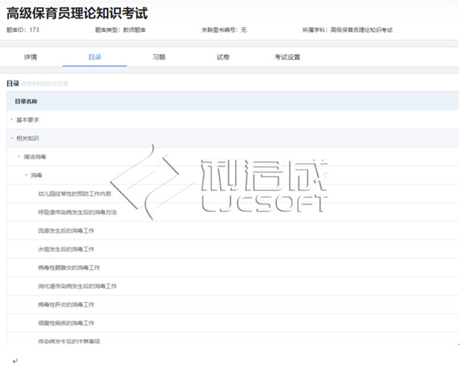Select the 清洁消毒 row text

click(35, 157)
